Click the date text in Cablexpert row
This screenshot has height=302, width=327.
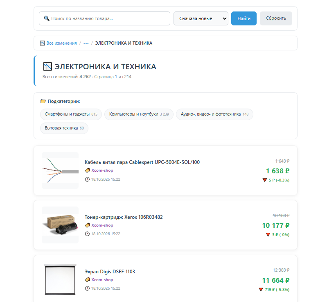pyautogui.click(x=106, y=179)
